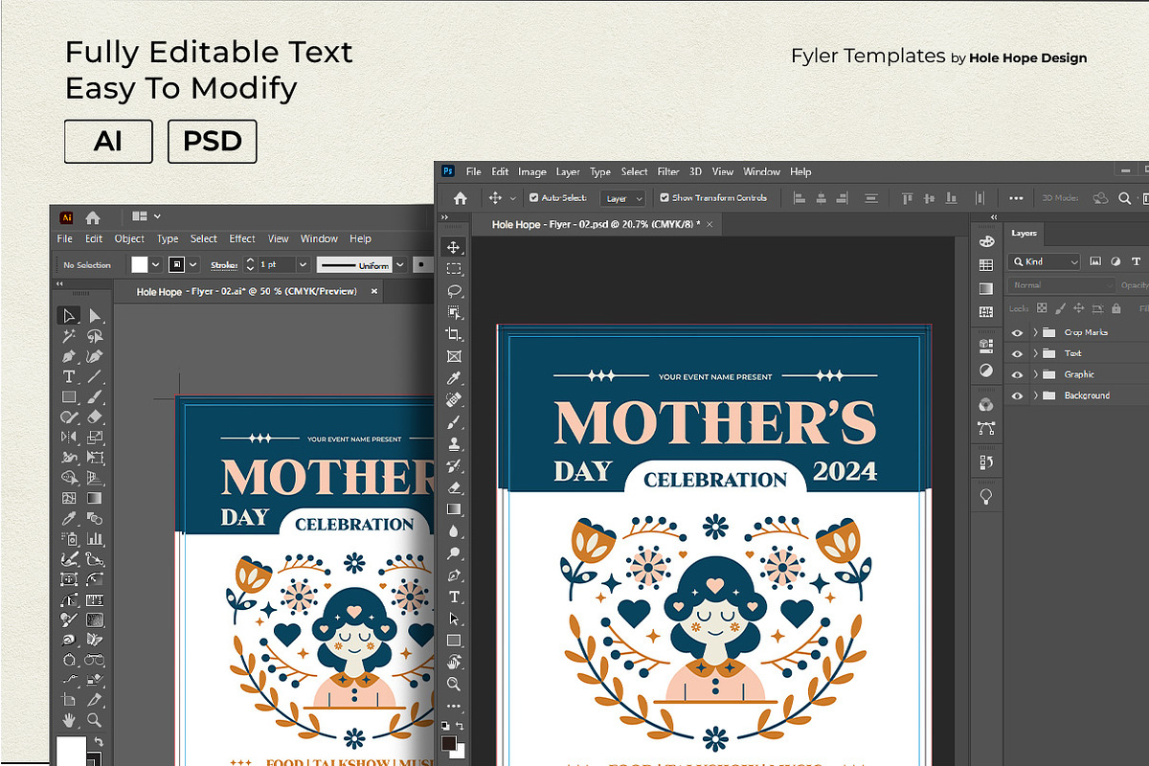Open Photoshop Image menu
The image size is (1149, 766).
[x=532, y=172]
